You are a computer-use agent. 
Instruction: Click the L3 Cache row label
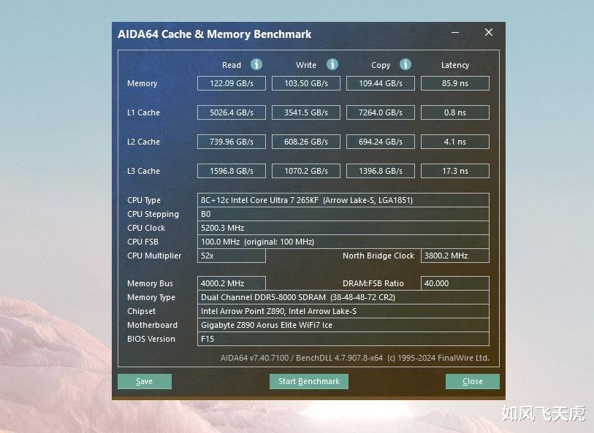pyautogui.click(x=144, y=171)
